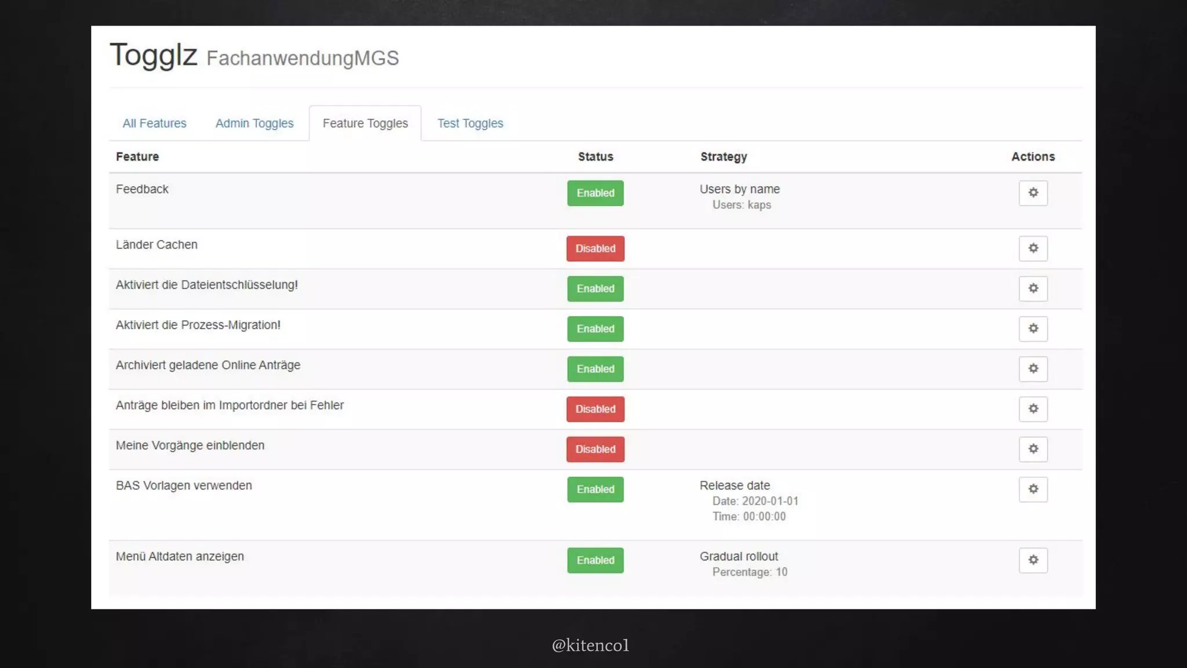Open gear for Menü Altdaten anzeigen
This screenshot has height=668, width=1187.
point(1033,560)
